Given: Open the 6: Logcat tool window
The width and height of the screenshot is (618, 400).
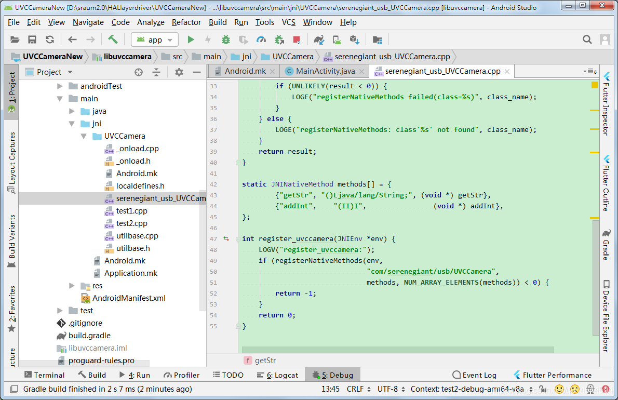Looking at the screenshot, I should pyautogui.click(x=277, y=375).
